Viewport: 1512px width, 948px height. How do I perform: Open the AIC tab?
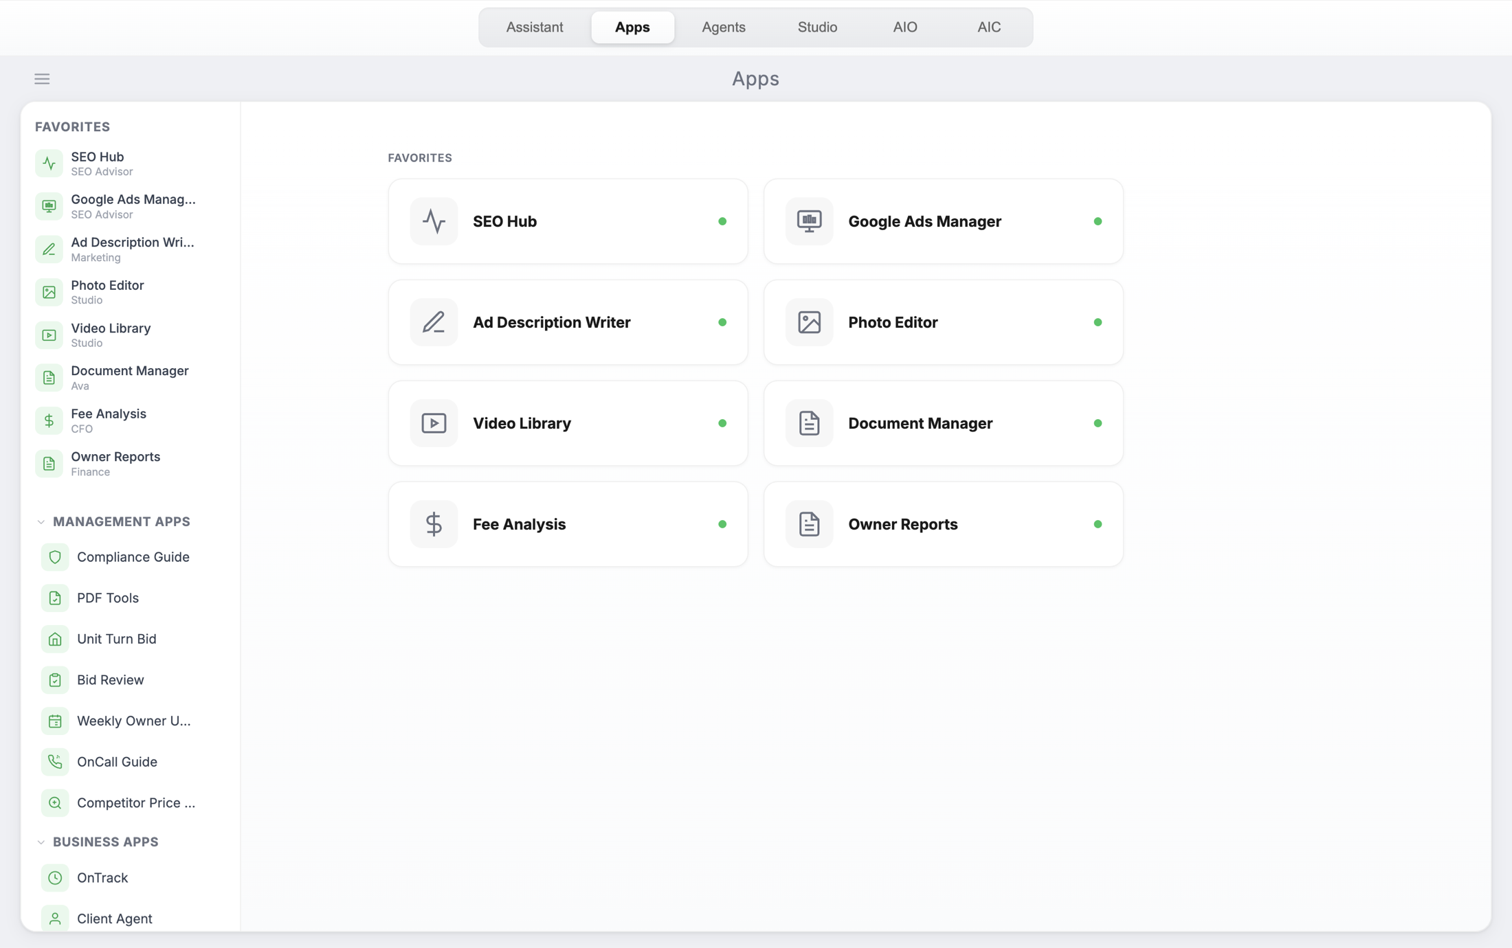pyautogui.click(x=989, y=27)
